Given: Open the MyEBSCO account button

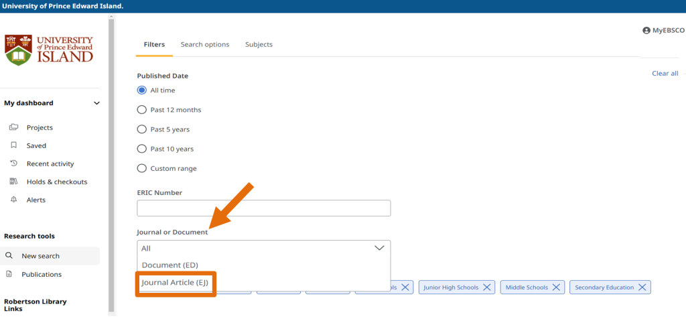Looking at the screenshot, I should pos(663,30).
